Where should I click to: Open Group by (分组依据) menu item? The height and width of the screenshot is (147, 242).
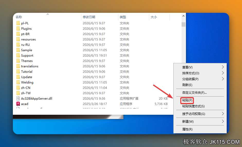coord(190,79)
